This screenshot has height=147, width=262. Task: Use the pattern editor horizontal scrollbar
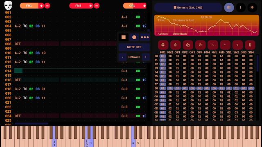click(32, 124)
